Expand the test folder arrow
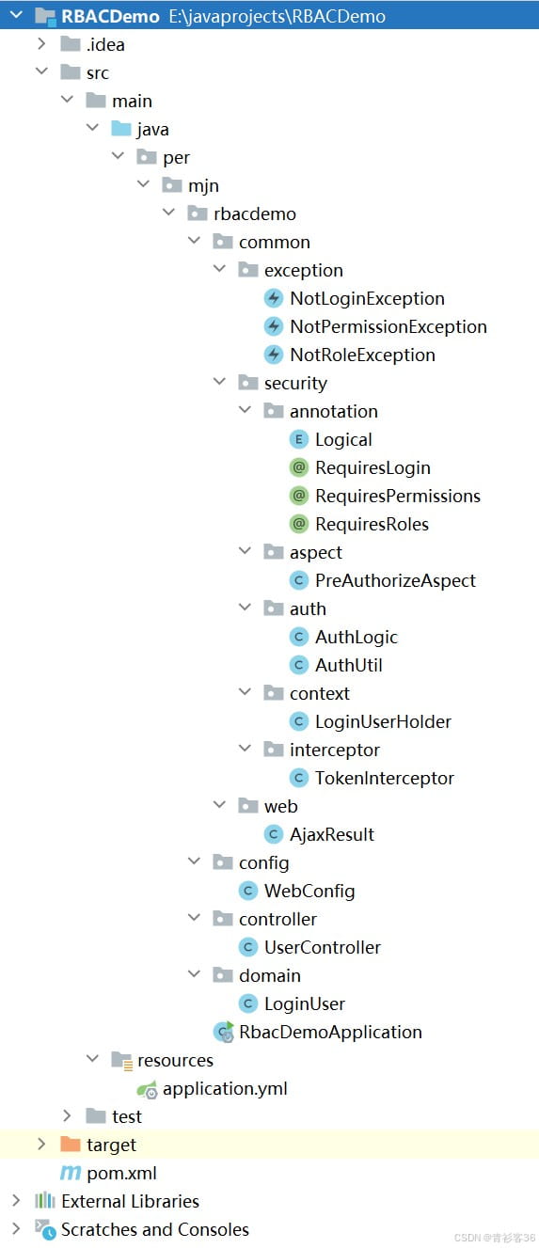Screen dimensions: 539x1248 tap(67, 1116)
